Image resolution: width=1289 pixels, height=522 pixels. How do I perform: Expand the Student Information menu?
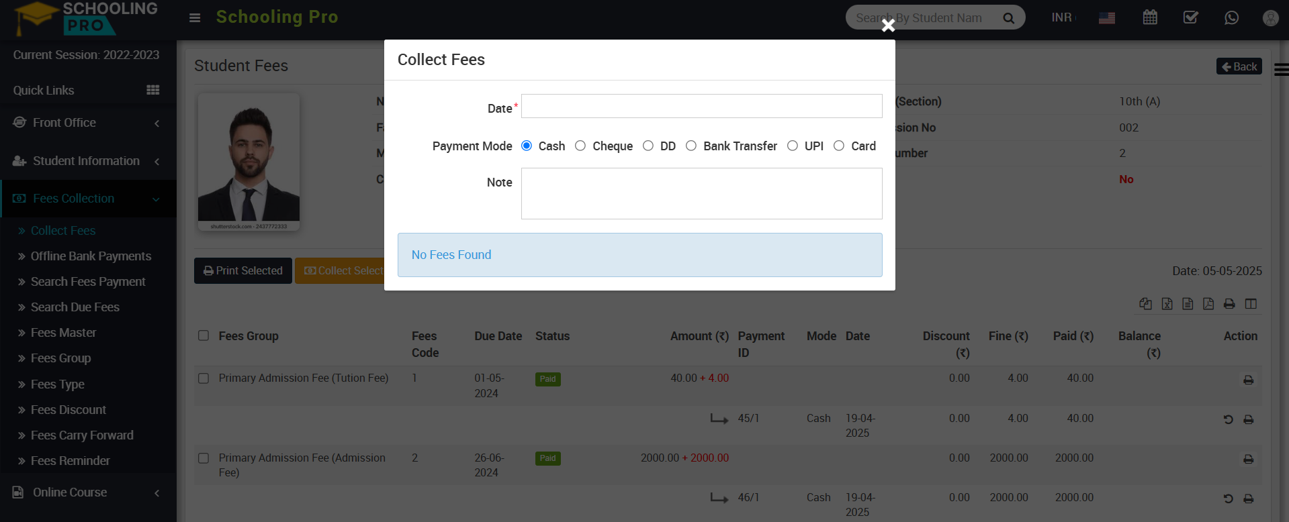coord(88,161)
